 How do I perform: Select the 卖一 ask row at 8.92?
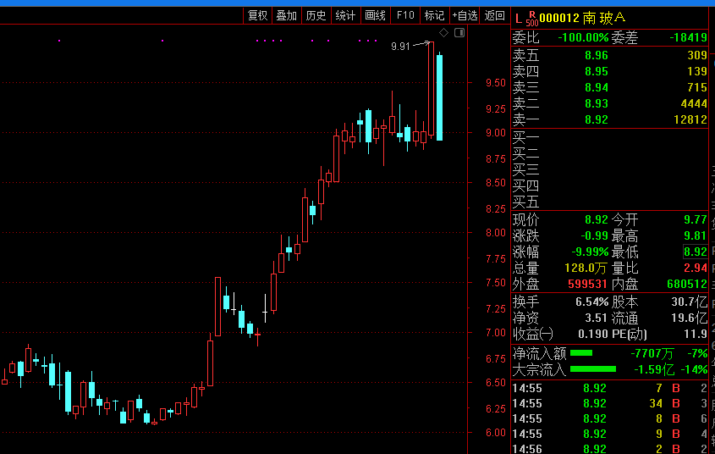click(609, 119)
